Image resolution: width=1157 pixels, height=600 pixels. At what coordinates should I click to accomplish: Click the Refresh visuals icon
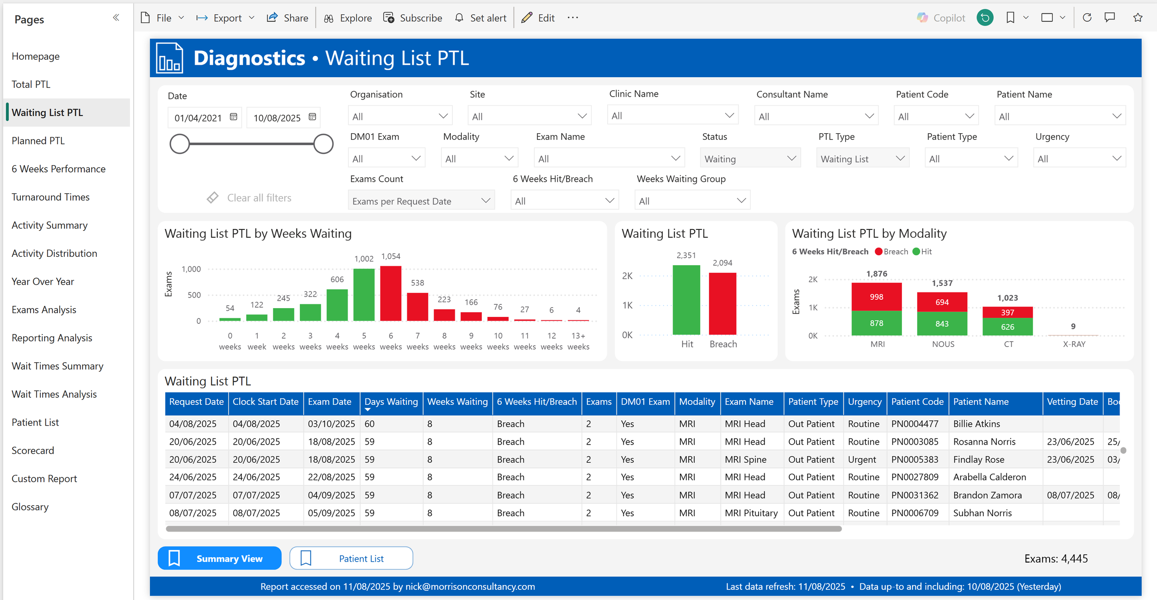1087,18
